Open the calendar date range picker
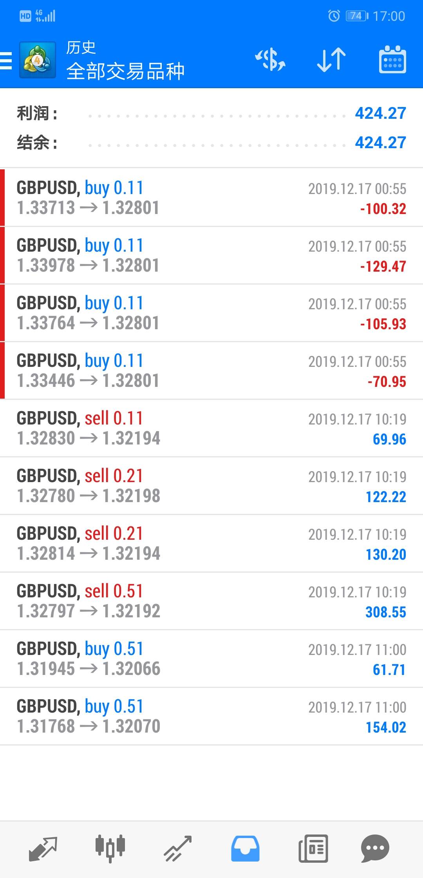423x878 pixels. [x=392, y=60]
